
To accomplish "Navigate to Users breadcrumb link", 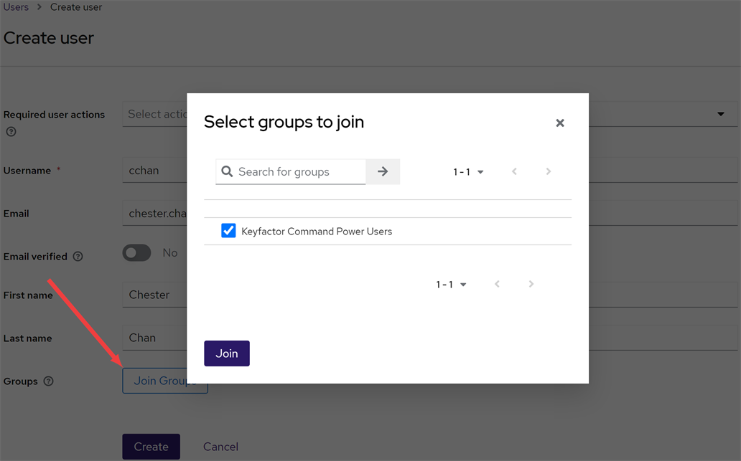I will click(x=16, y=7).
